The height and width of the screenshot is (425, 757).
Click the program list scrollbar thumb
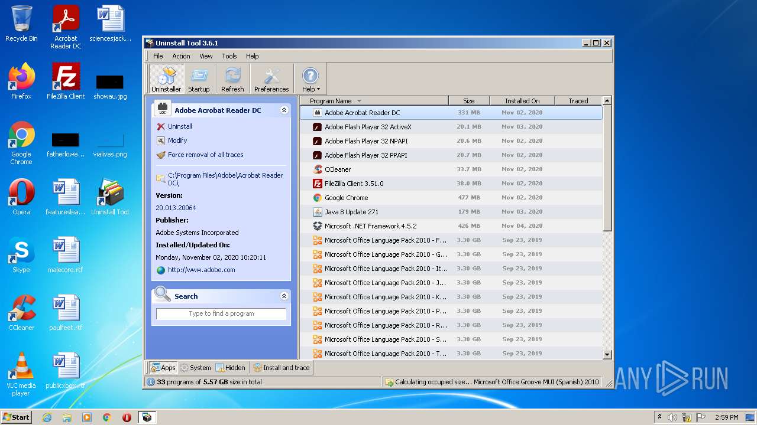click(607, 168)
